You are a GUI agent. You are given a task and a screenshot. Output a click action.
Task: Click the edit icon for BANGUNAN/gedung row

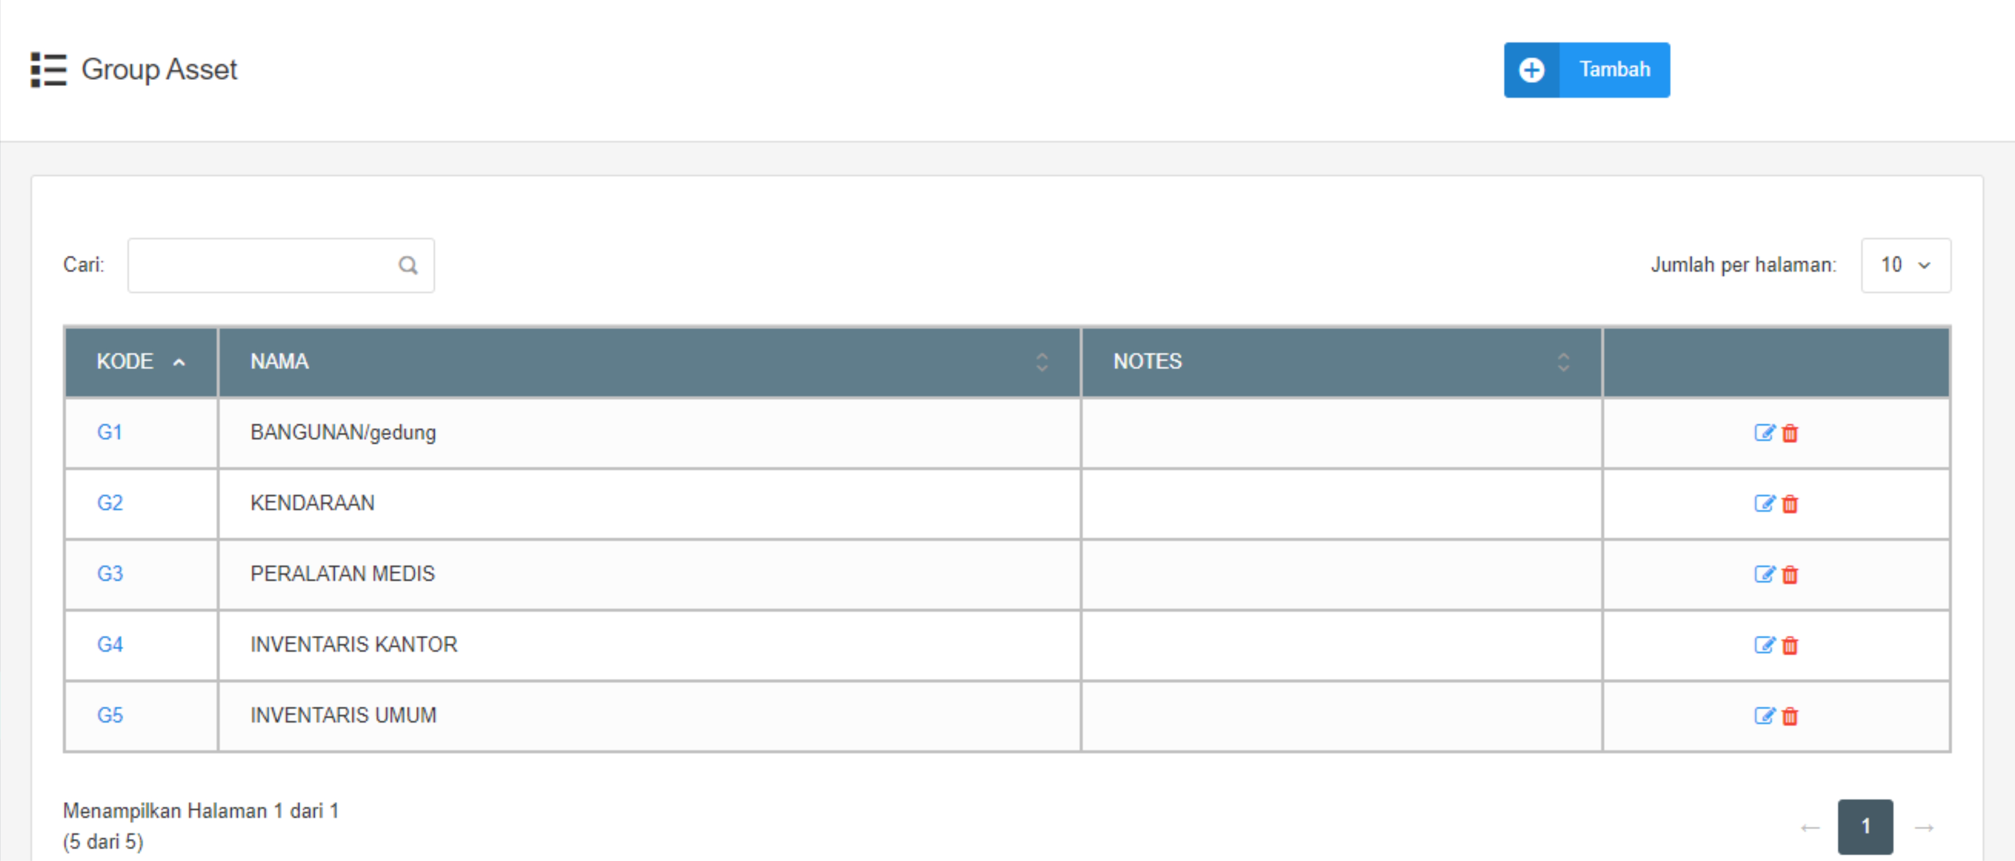1763,432
